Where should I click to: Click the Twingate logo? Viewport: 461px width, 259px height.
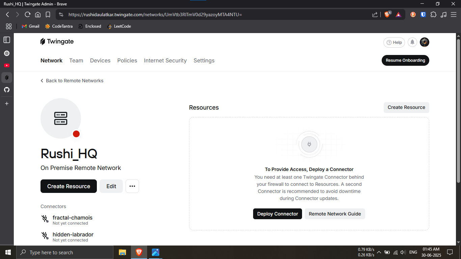coord(57,41)
